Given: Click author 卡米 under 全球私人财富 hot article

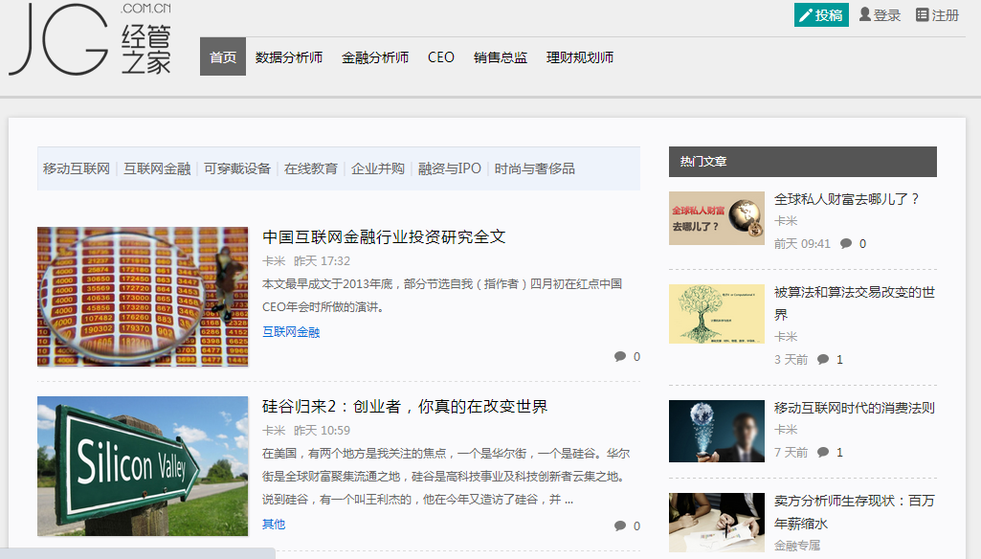Looking at the screenshot, I should pos(786,221).
